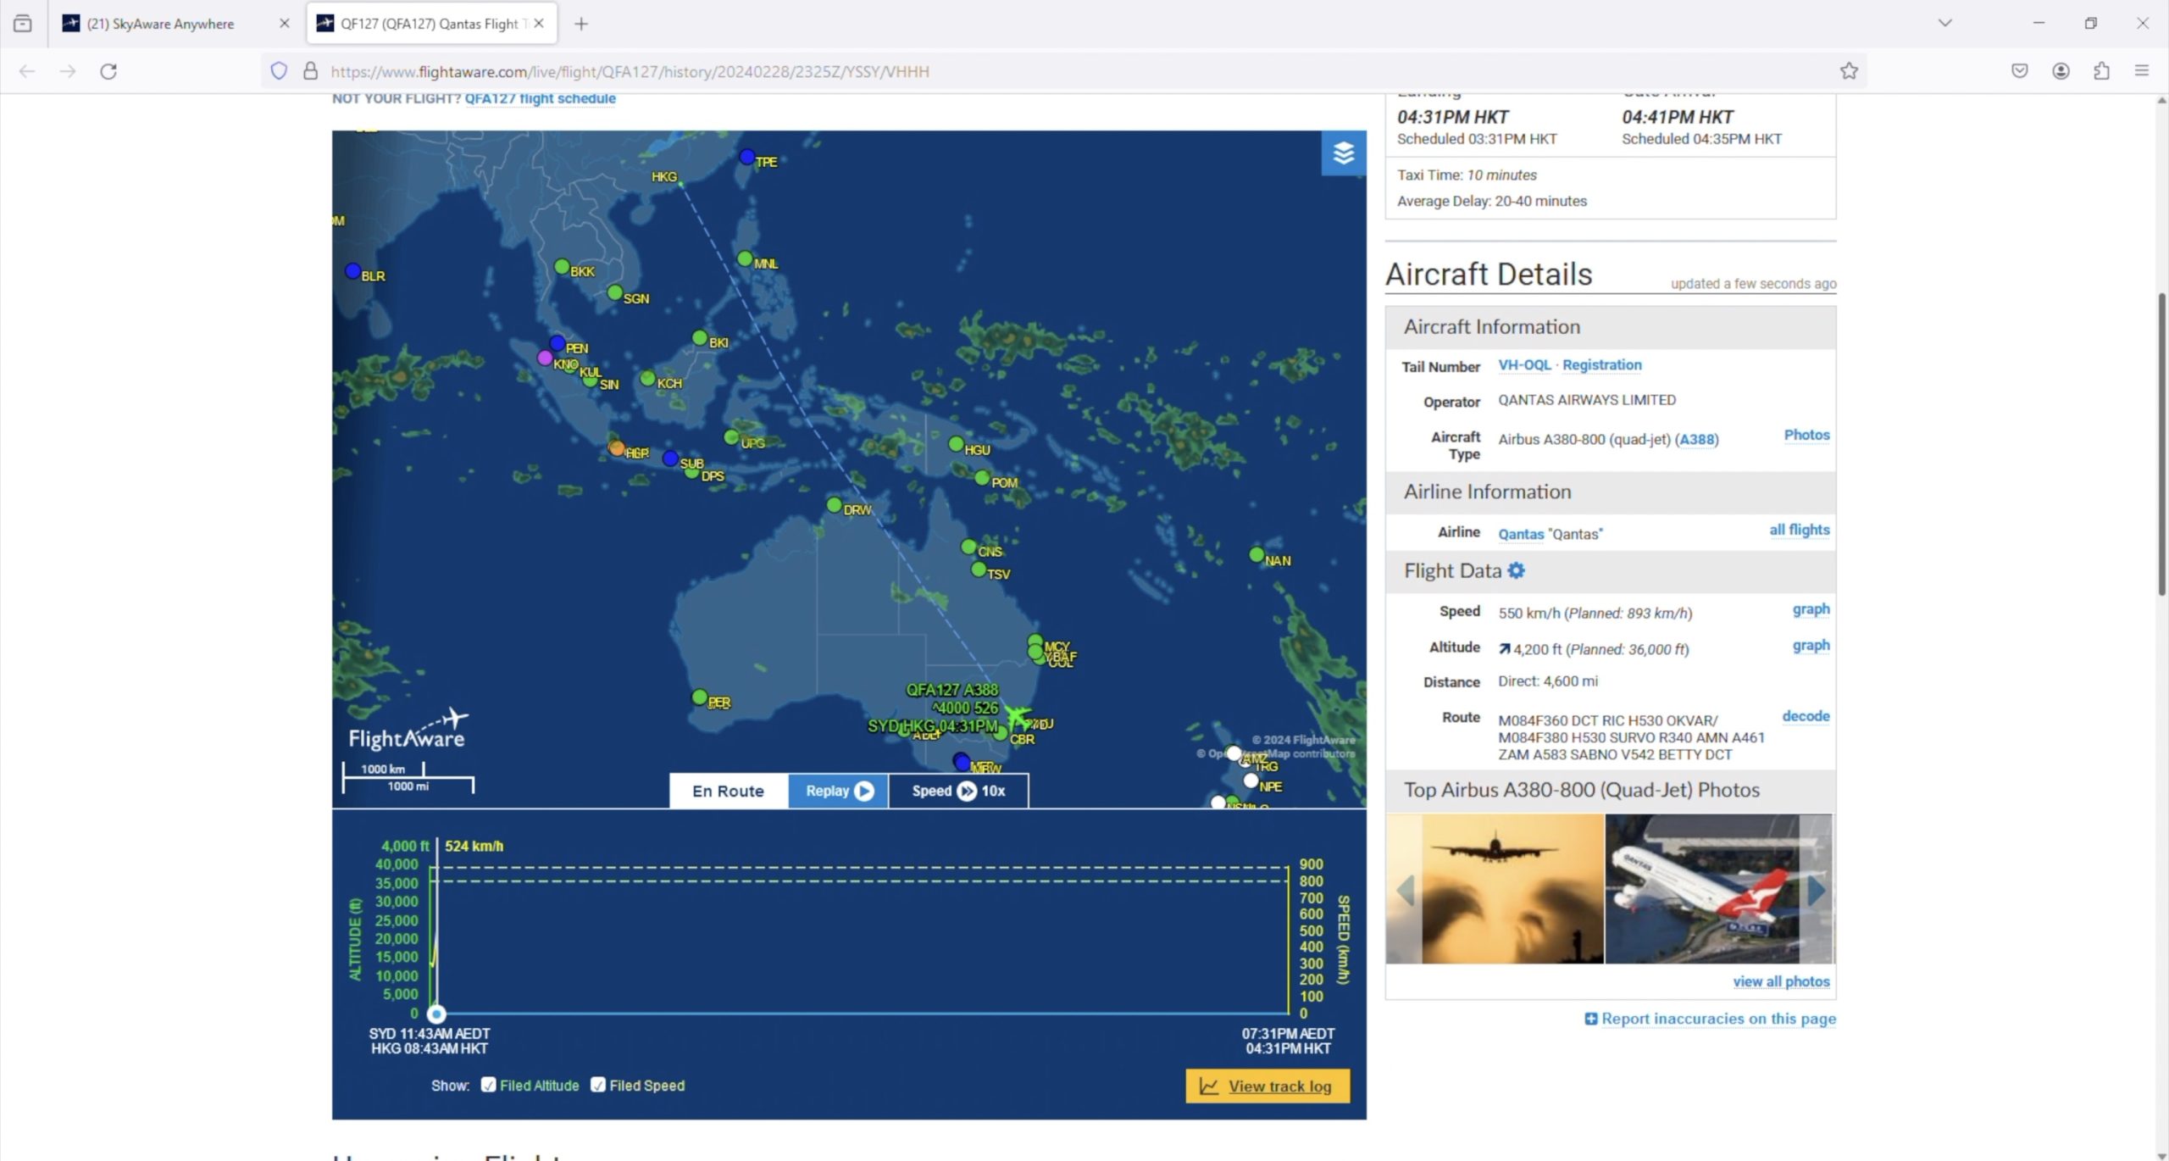
Task: Open a new browser tab
Action: [581, 24]
